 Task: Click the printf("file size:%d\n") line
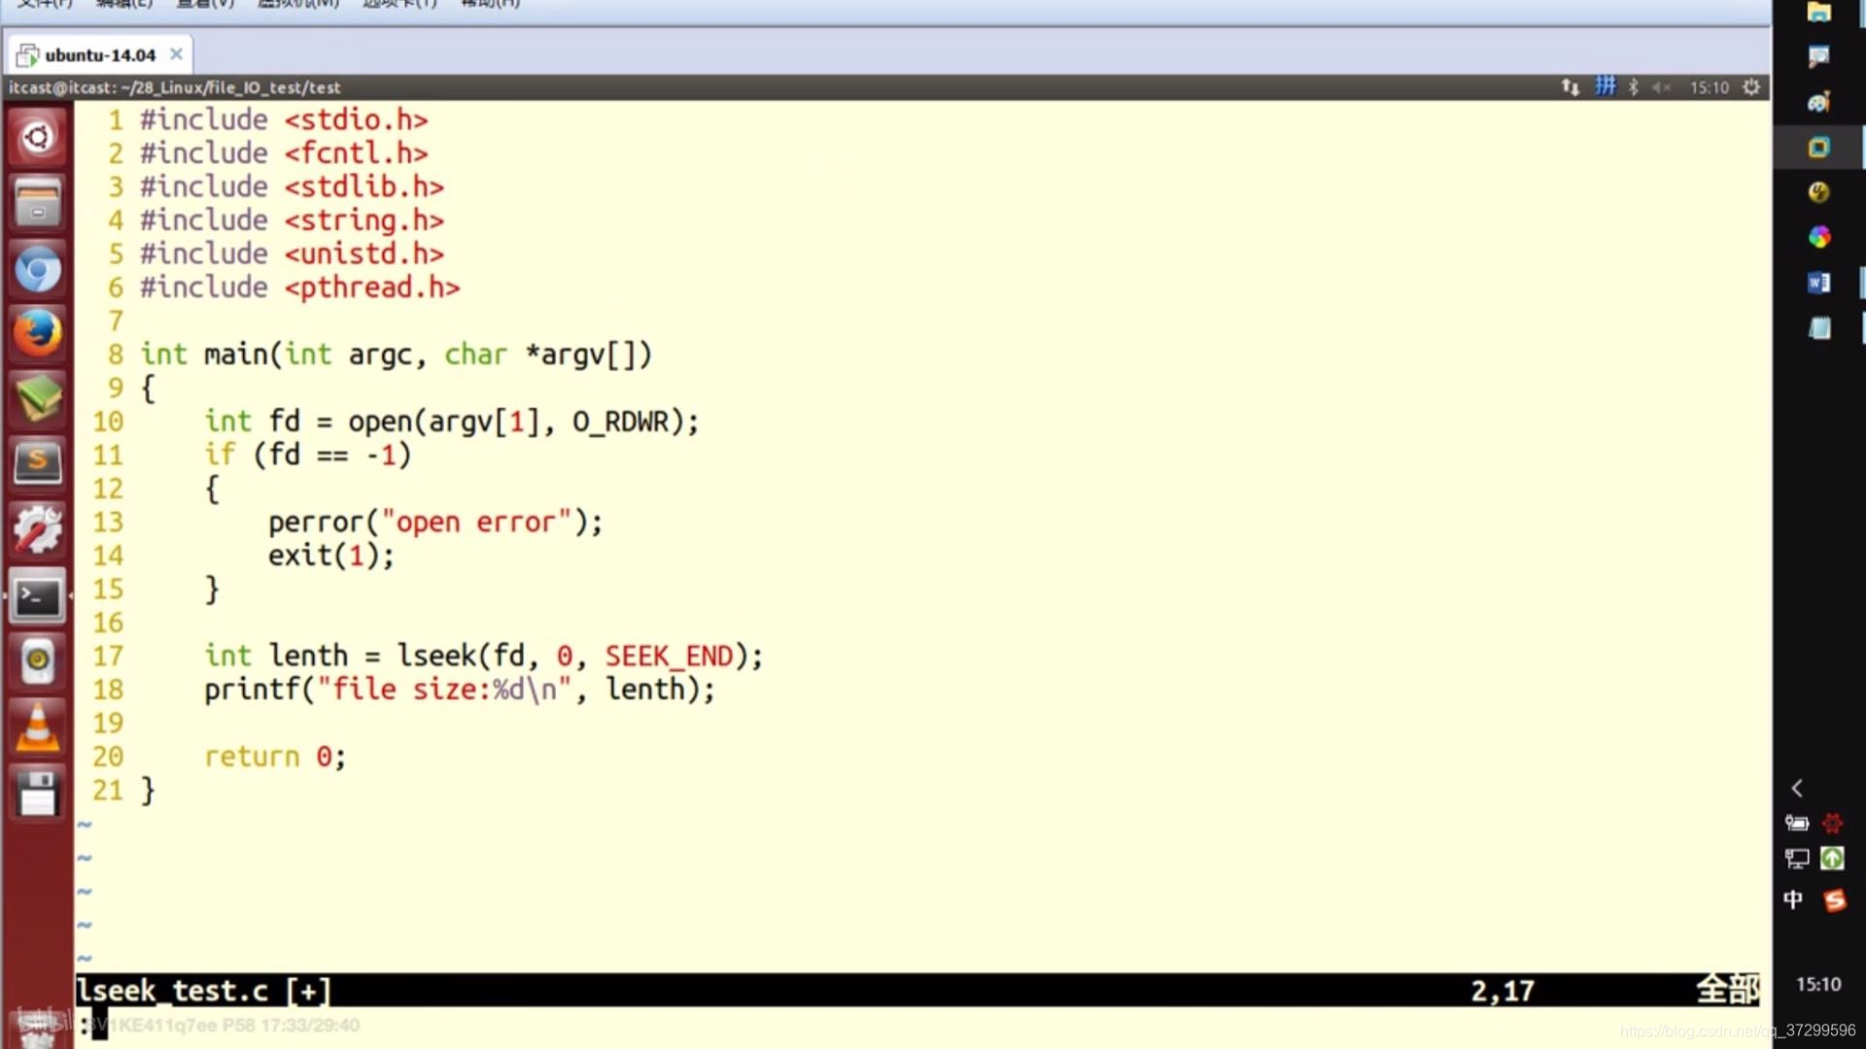coord(460,690)
